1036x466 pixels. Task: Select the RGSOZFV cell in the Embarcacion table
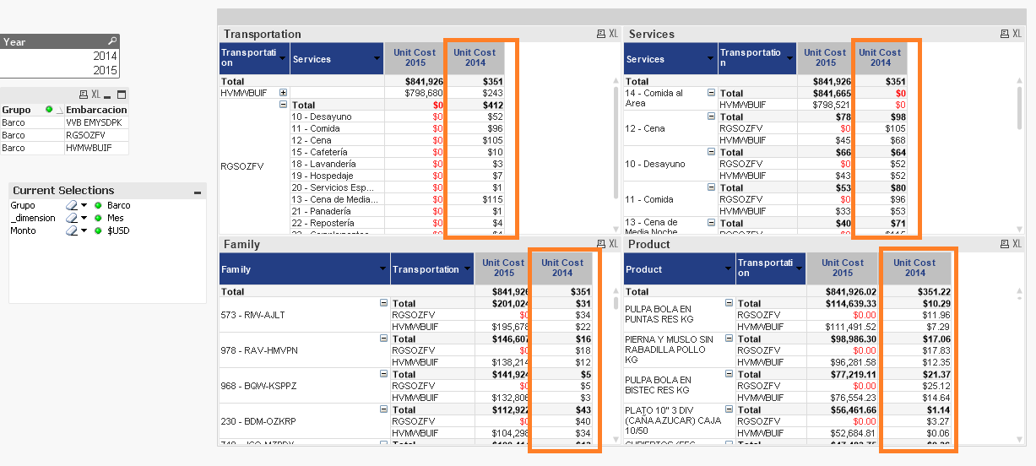tap(96, 135)
